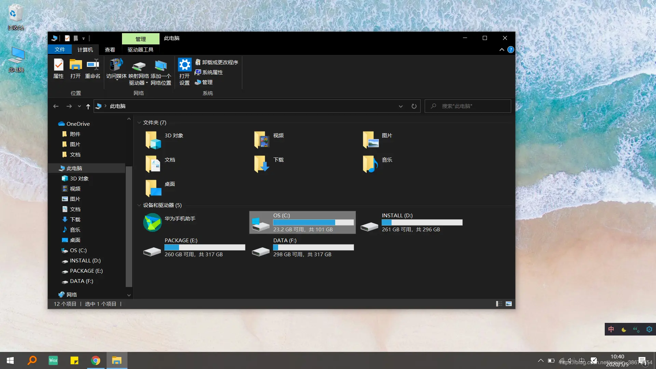Click Access media (访问媒体) ribbon icon
The width and height of the screenshot is (656, 369).
pyautogui.click(x=116, y=65)
